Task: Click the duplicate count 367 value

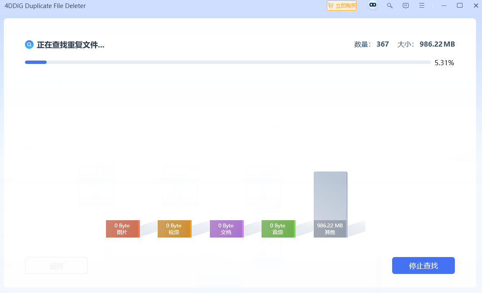Action: click(382, 44)
